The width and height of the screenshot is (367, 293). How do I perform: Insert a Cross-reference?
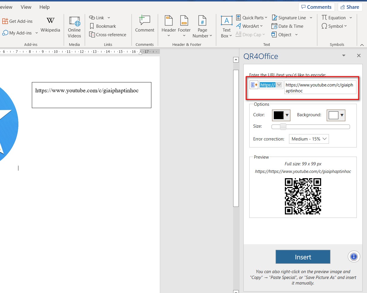click(108, 34)
